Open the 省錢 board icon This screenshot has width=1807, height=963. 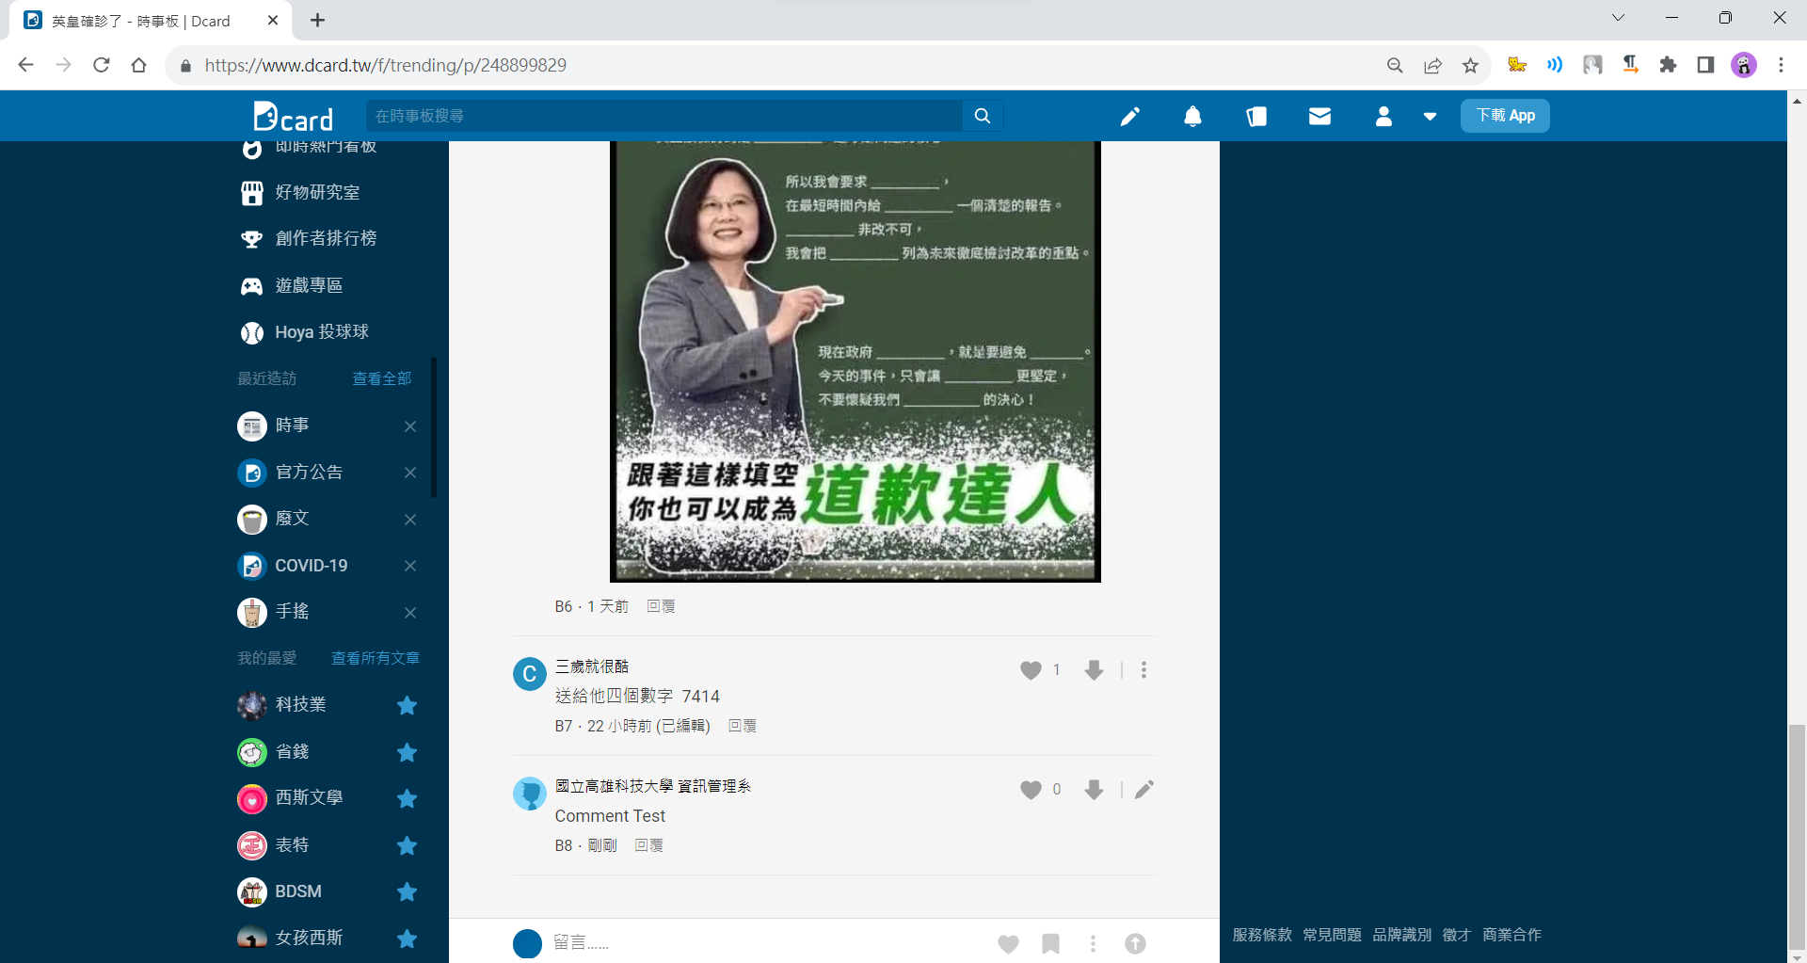pos(252,752)
